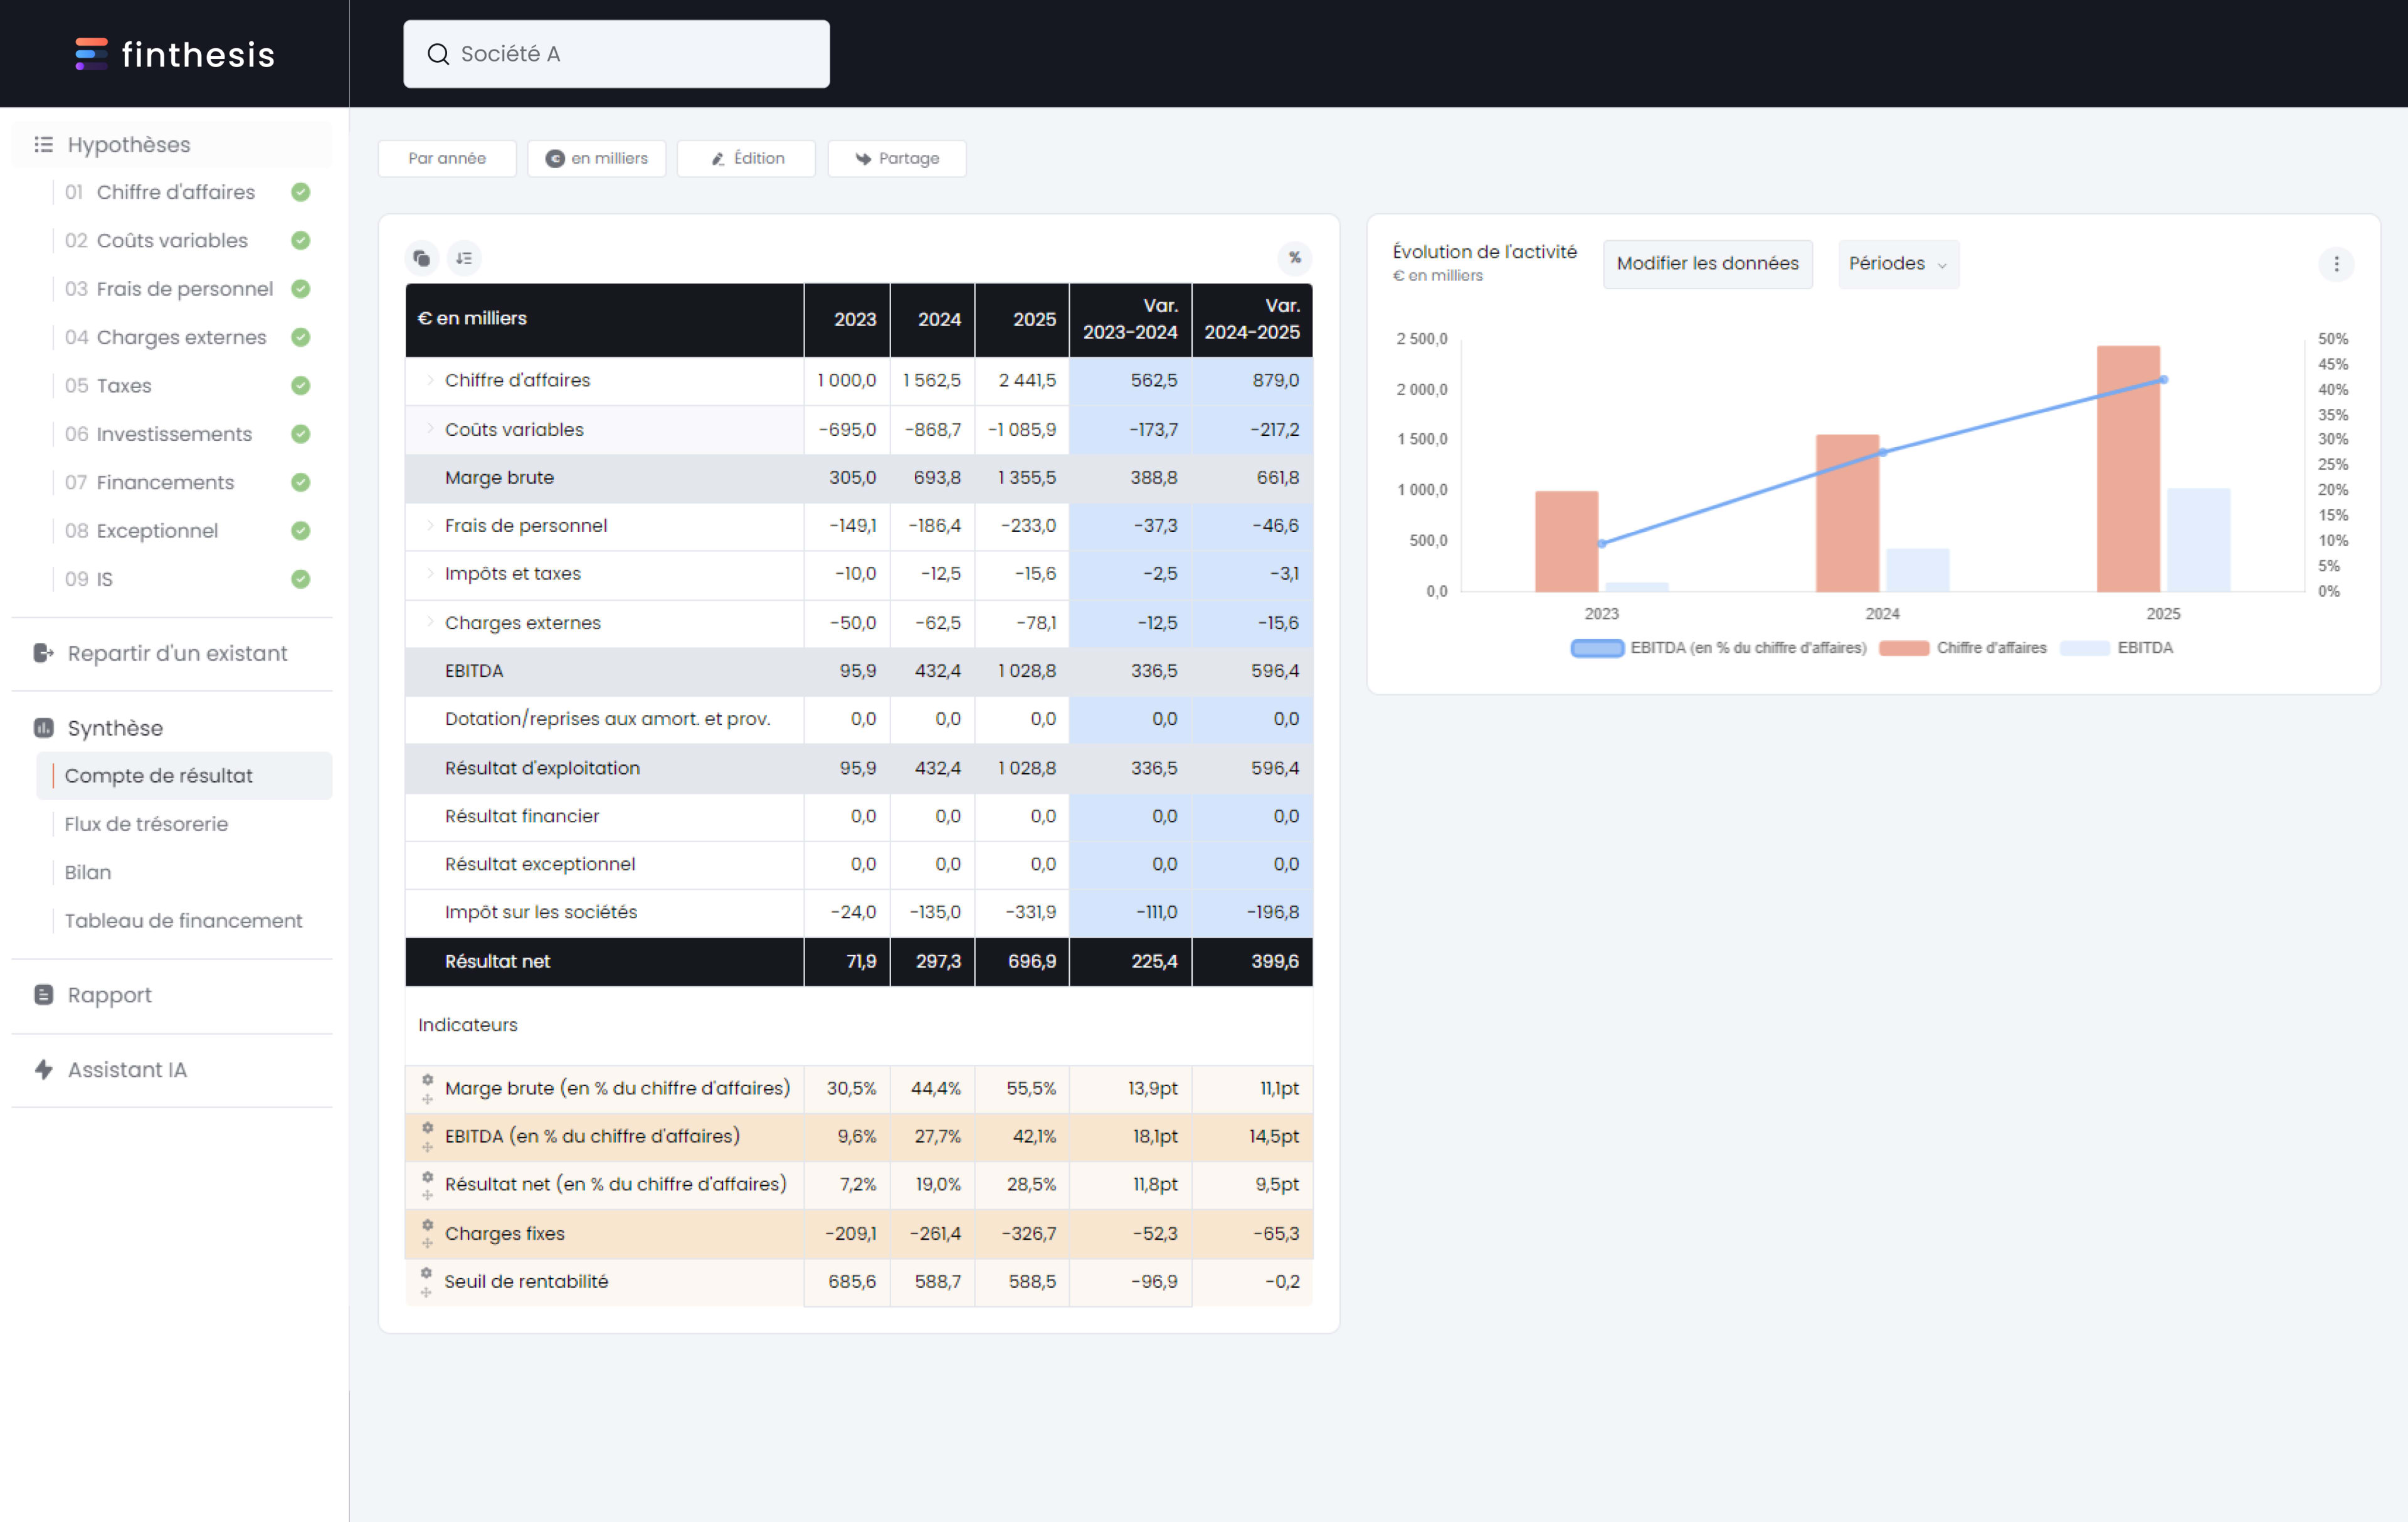This screenshot has width=2408, height=1522.
Task: Click the Société A search field
Action: (616, 54)
